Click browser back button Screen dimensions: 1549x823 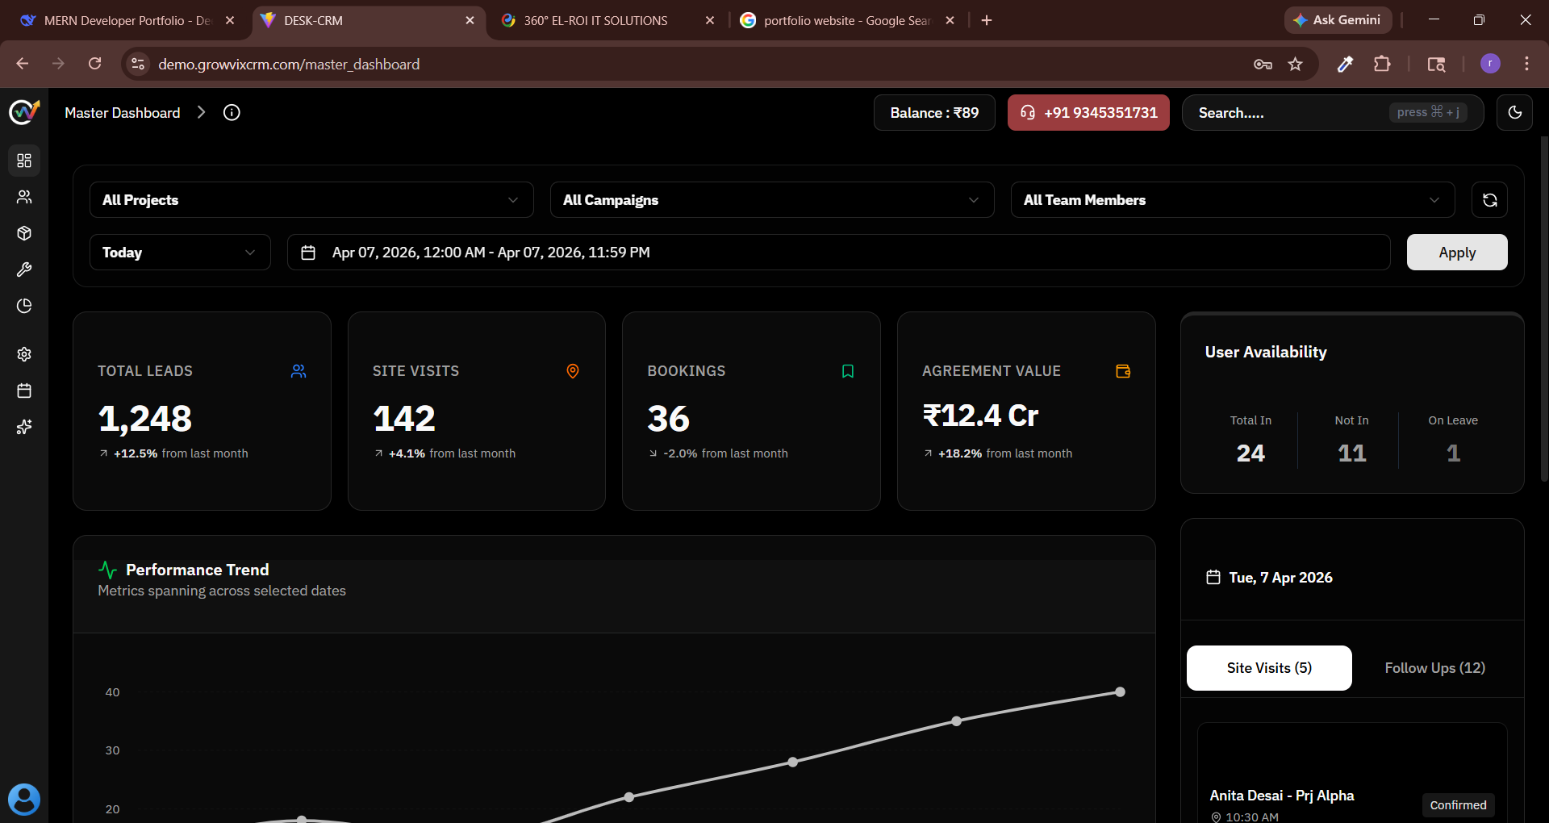pyautogui.click(x=23, y=64)
